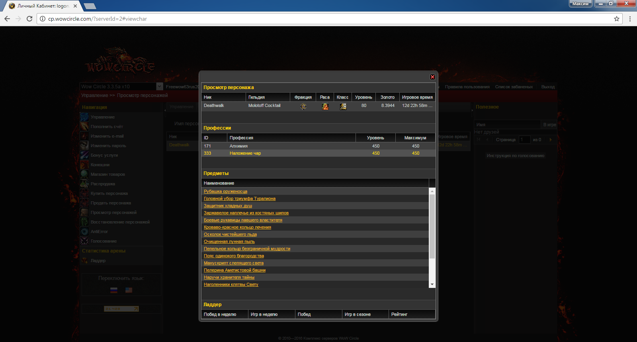Open item link Рубашка оруженосца
This screenshot has height=342, width=637.
[x=225, y=191]
